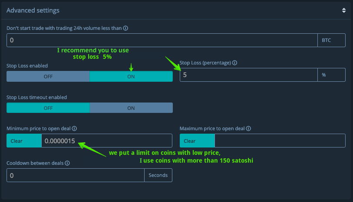
Task: Clear the minimum price to open deal
Action: pyautogui.click(x=24, y=141)
